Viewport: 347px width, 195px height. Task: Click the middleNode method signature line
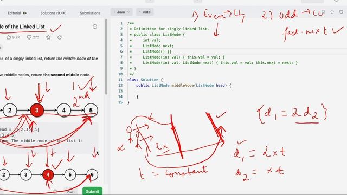[184, 86]
